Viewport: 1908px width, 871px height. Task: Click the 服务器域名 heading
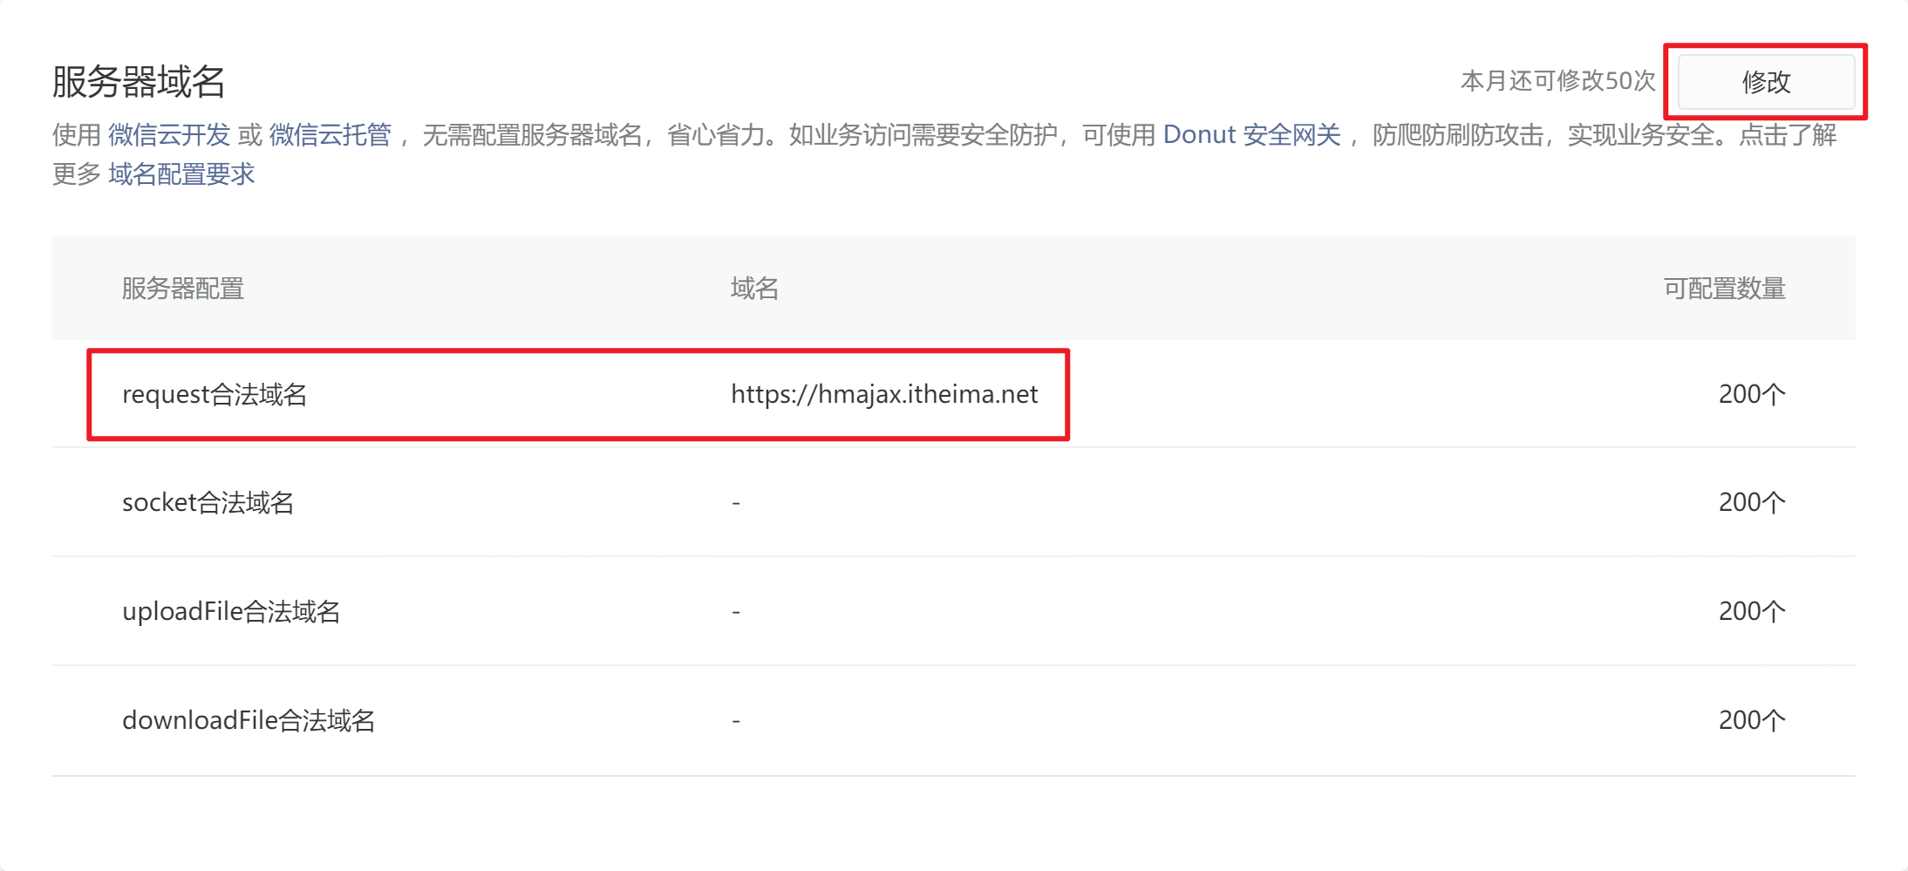point(139,82)
